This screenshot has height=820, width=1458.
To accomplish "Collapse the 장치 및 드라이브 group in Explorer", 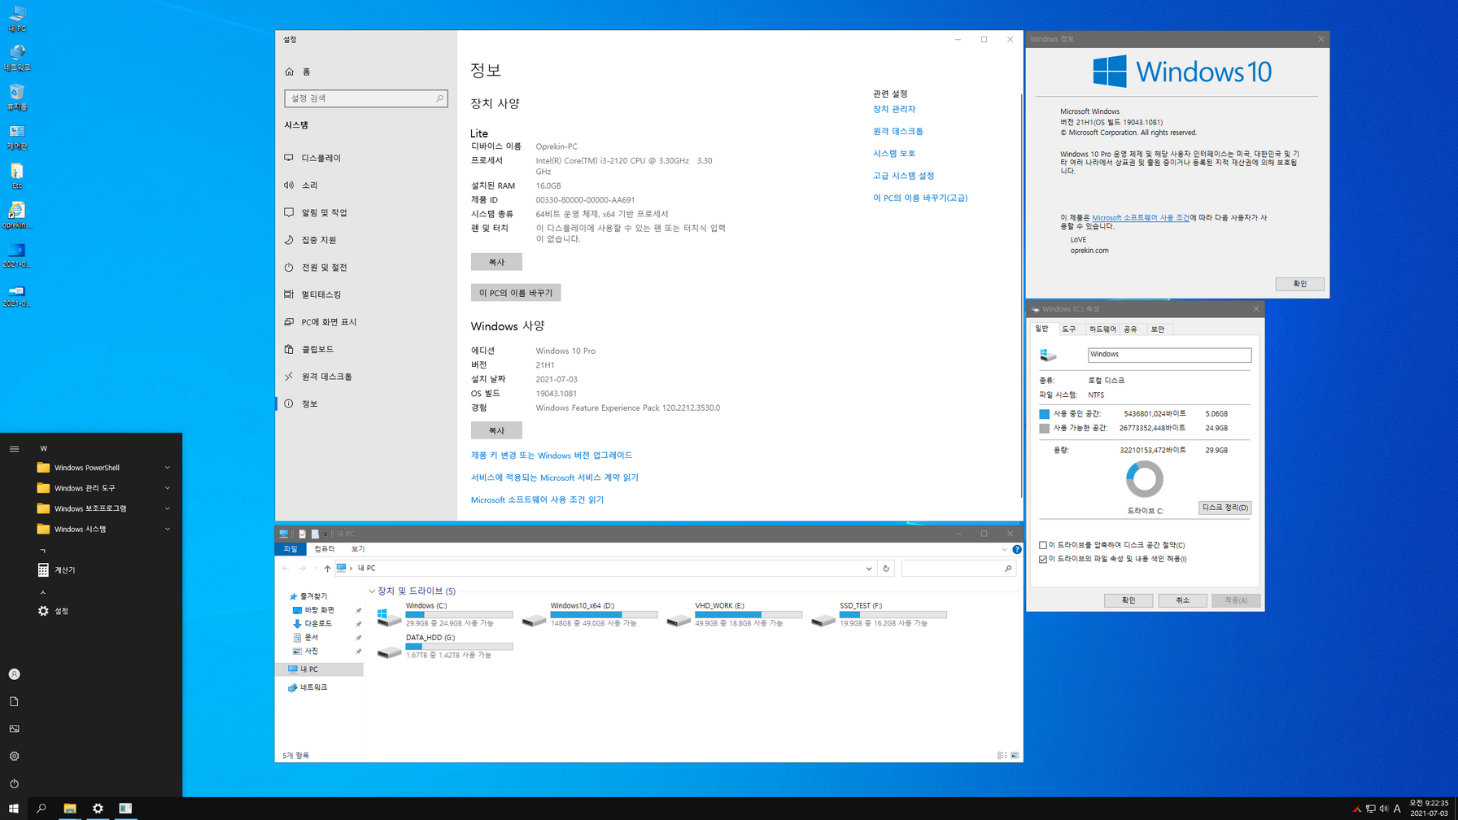I will (x=372, y=591).
